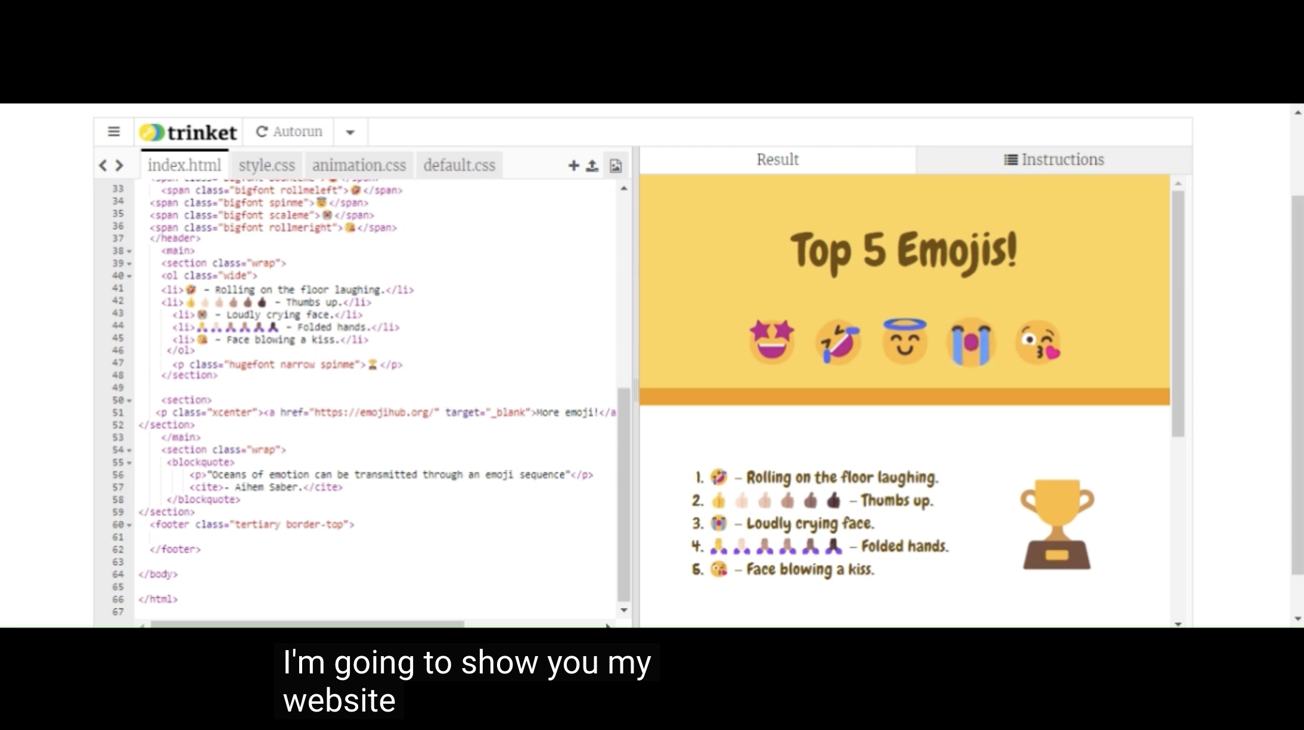The height and width of the screenshot is (730, 1304).
Task: Add a new file with the plus icon
Action: point(573,166)
